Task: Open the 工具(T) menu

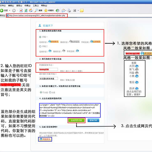Action: (36, 6)
